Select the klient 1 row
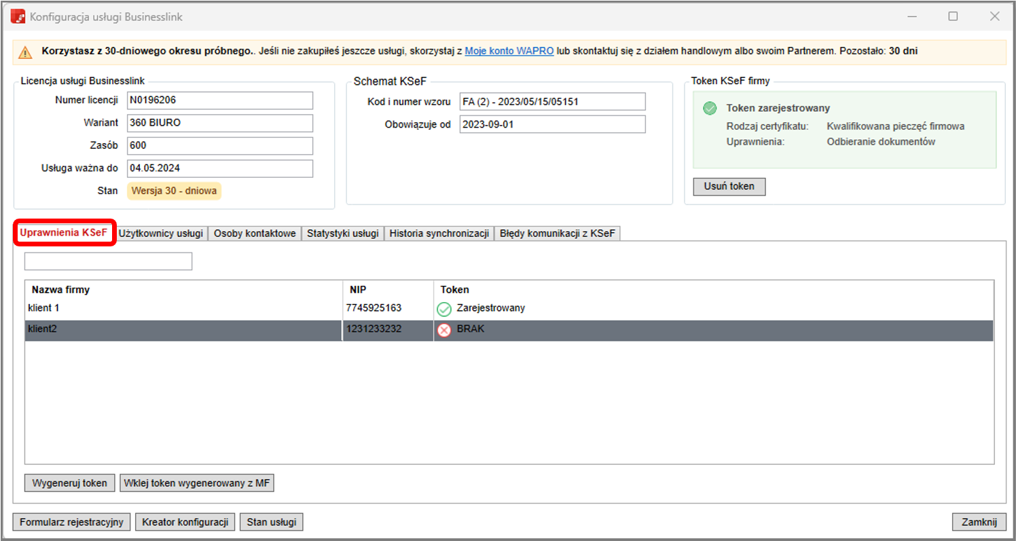The width and height of the screenshot is (1016, 541). point(183,308)
